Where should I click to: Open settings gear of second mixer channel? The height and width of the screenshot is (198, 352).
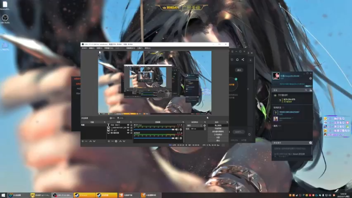coord(181,138)
